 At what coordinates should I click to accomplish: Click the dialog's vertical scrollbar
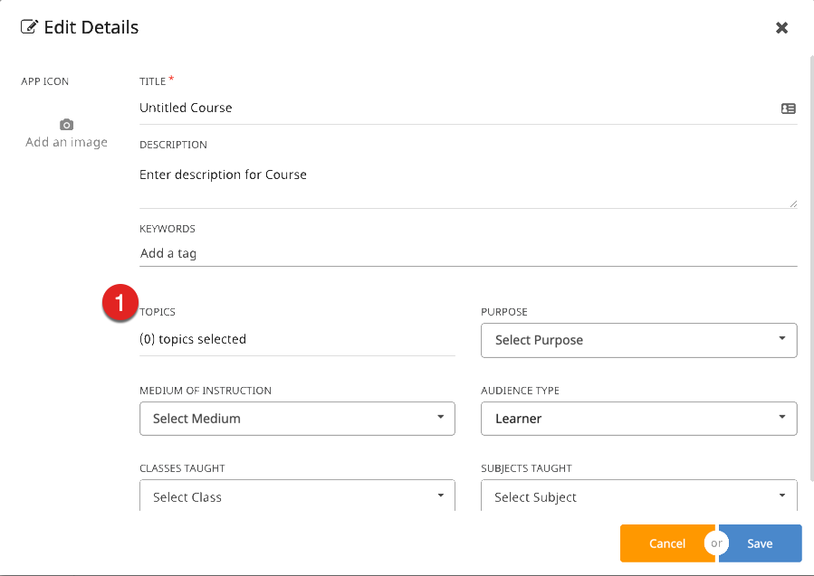pos(810,271)
